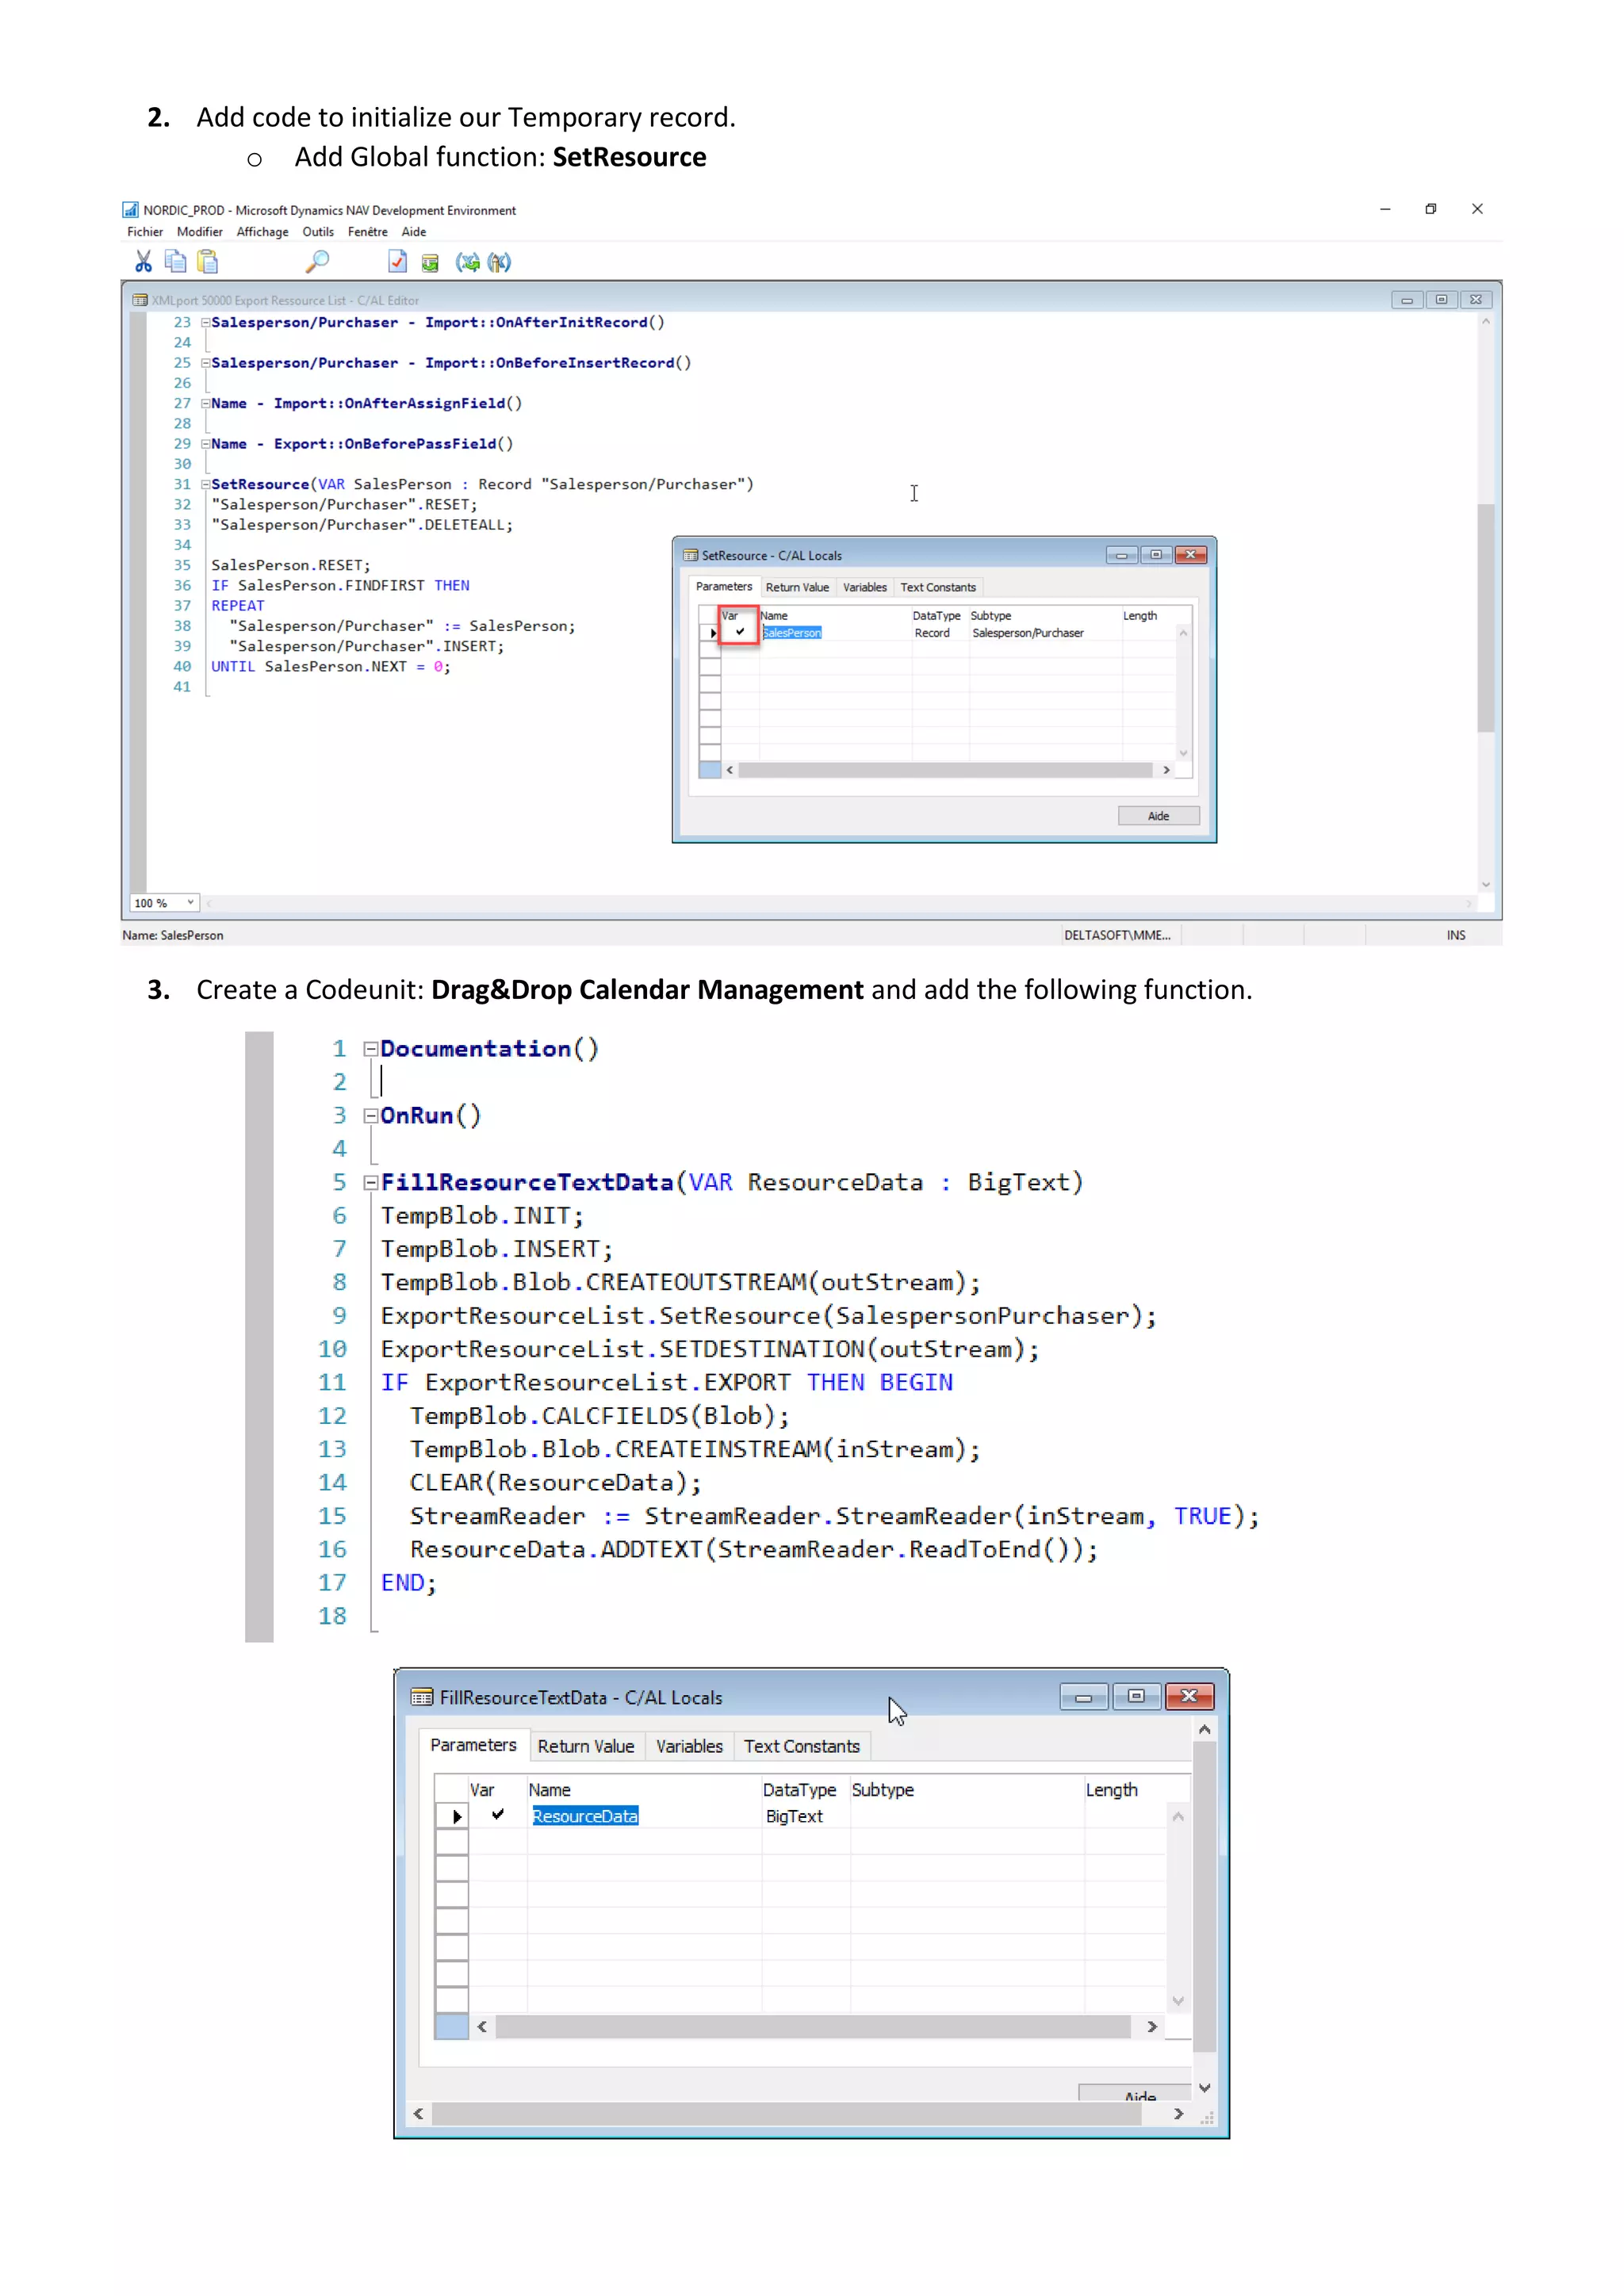This screenshot has height=2296, width=1624.
Task: Collapse the Documentation trigger section
Action: coord(370,1049)
